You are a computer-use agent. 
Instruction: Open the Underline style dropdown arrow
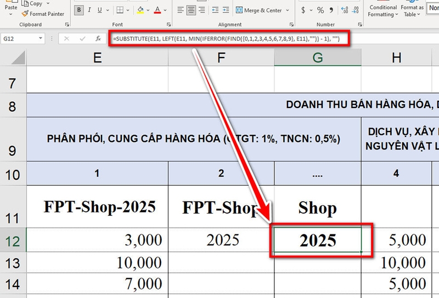pyautogui.click(x=108, y=10)
